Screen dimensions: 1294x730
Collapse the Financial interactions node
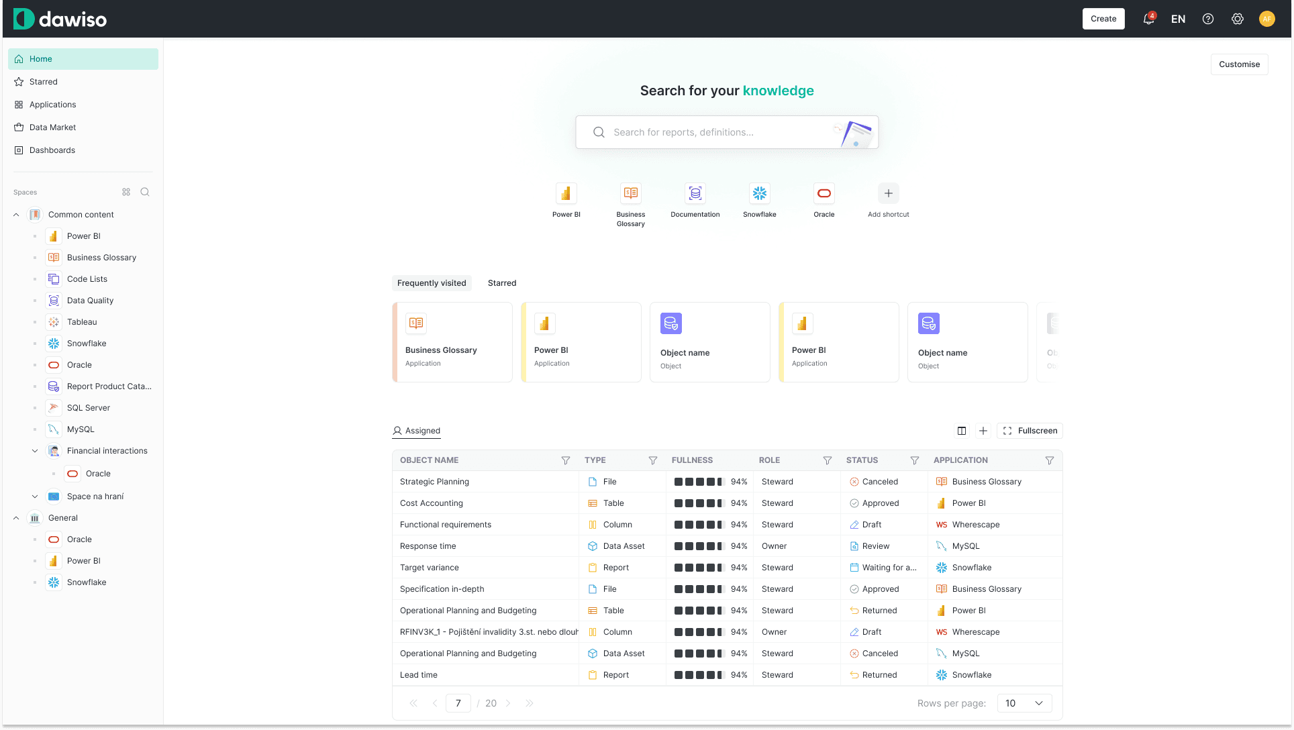click(x=35, y=451)
